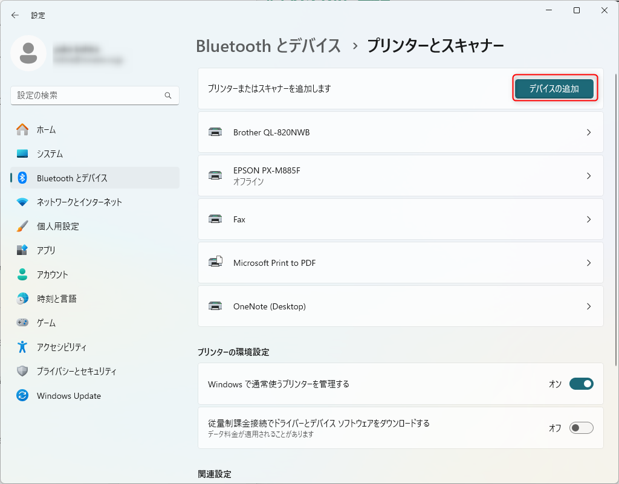Click Bluetooth とデバイス breadcrumb link
Image resolution: width=619 pixels, height=484 pixels.
click(268, 46)
